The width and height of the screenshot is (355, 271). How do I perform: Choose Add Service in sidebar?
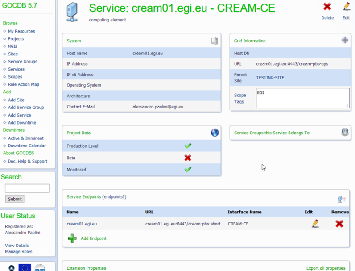20,115
